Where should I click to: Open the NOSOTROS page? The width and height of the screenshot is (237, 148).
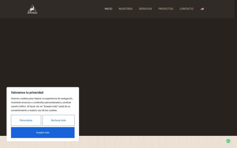click(125, 9)
